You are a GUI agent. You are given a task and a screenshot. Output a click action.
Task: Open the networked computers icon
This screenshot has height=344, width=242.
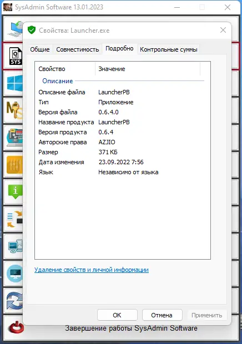pyautogui.click(x=16, y=246)
